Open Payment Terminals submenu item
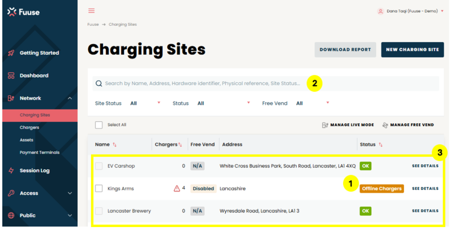The height and width of the screenshot is (230, 452). point(39,153)
